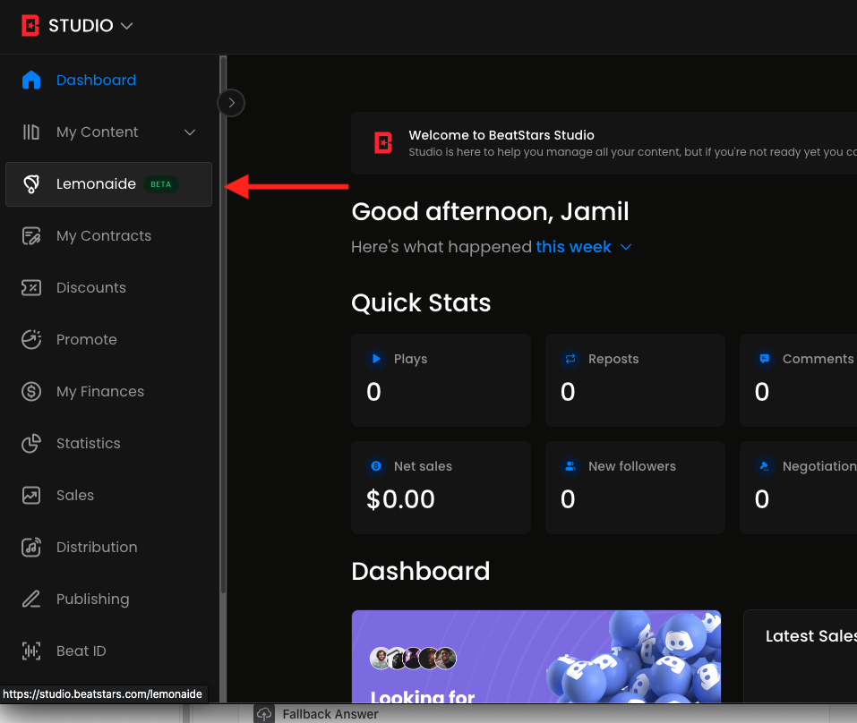This screenshot has width=857, height=723.
Task: Select the Welcome to BeatStars Studio heading
Action: click(501, 135)
